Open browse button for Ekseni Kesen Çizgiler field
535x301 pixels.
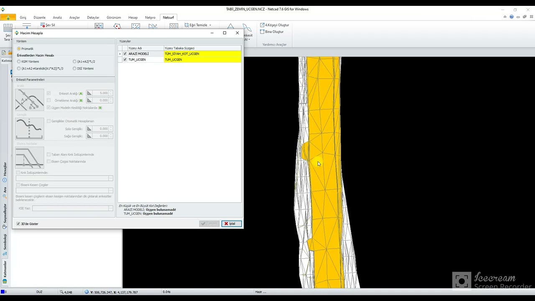coord(110,191)
